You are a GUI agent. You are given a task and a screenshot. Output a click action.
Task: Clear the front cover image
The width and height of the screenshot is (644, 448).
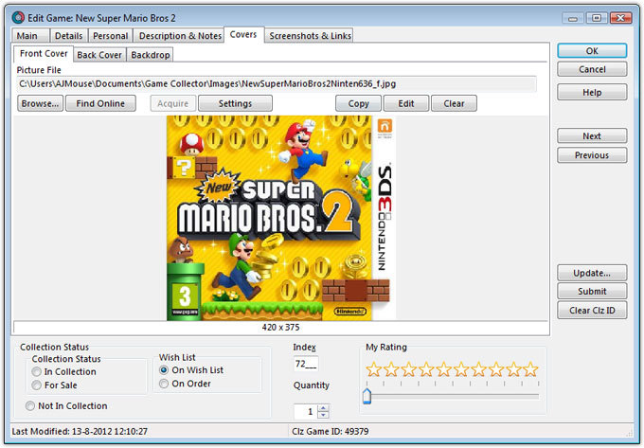pyautogui.click(x=454, y=103)
